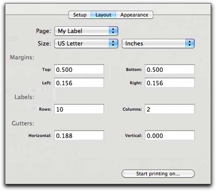Select the Layout tab
Image resolution: width=216 pixels, height=191 pixels.
[103, 15]
